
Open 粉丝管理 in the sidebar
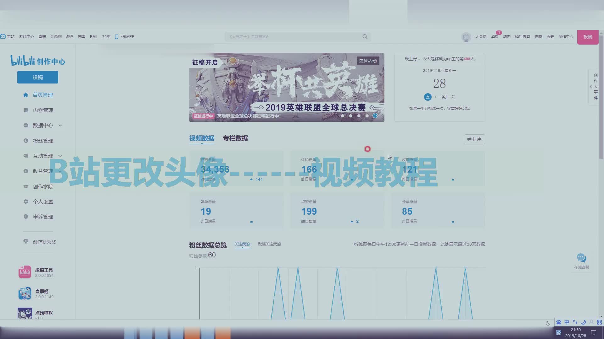pos(43,141)
